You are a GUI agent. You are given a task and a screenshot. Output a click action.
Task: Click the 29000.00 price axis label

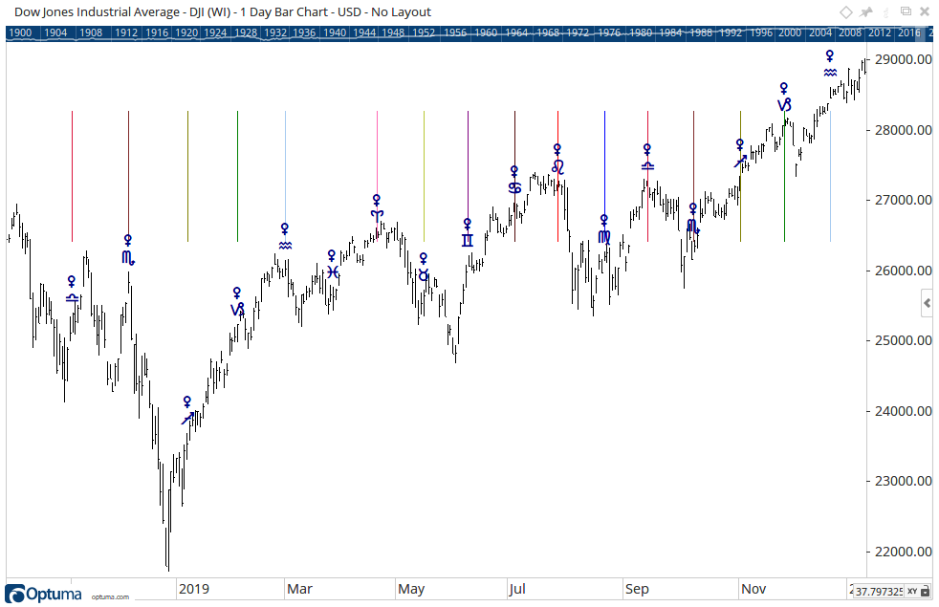pyautogui.click(x=903, y=59)
